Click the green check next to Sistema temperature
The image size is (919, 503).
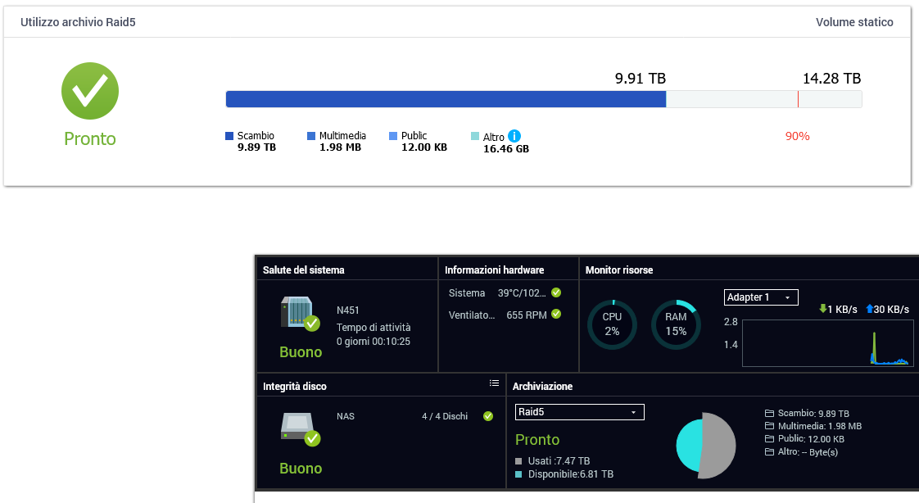[x=556, y=292]
